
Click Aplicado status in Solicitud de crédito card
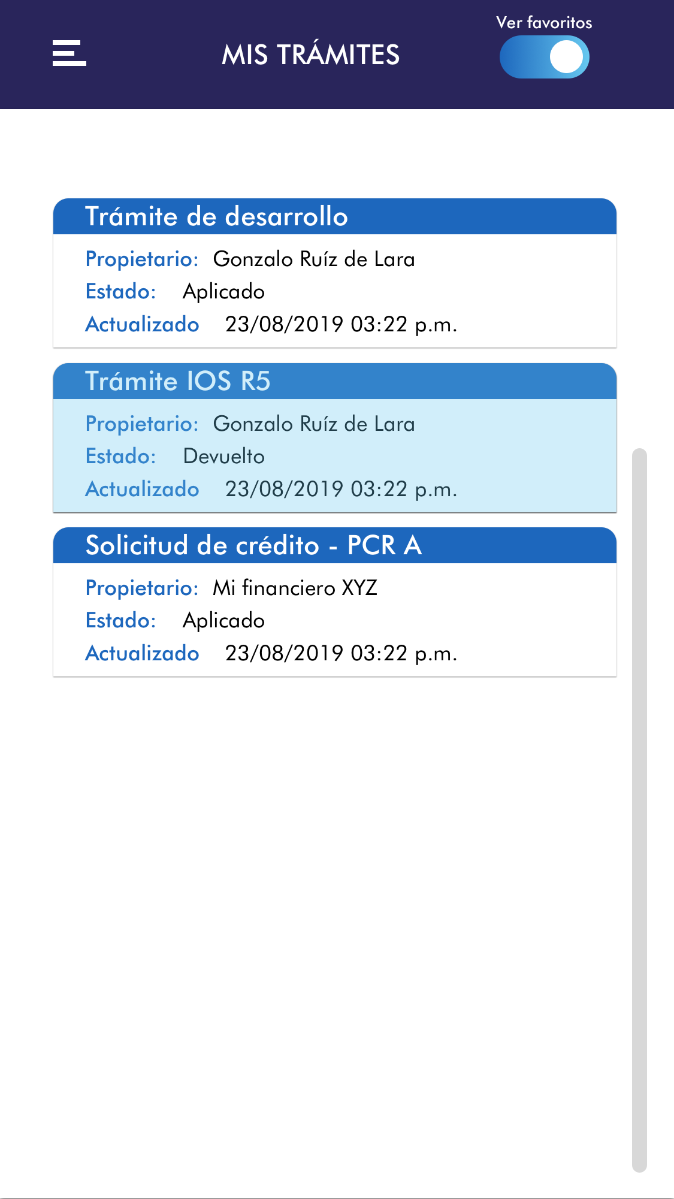[223, 621]
